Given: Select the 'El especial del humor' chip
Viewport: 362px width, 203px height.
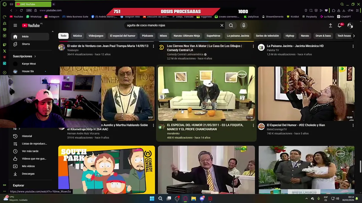Looking at the screenshot, I should pos(122,36).
